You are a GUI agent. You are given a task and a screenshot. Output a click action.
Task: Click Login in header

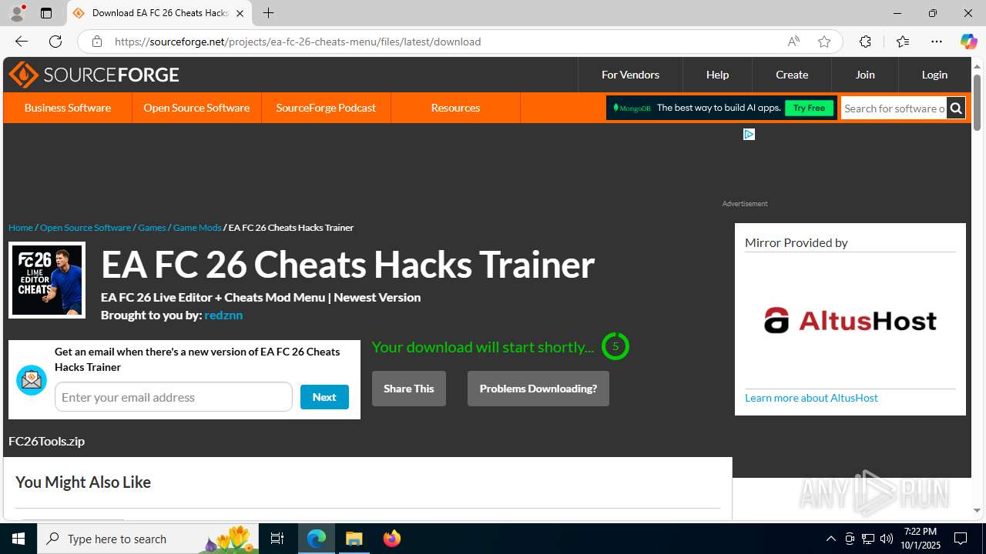934,75
